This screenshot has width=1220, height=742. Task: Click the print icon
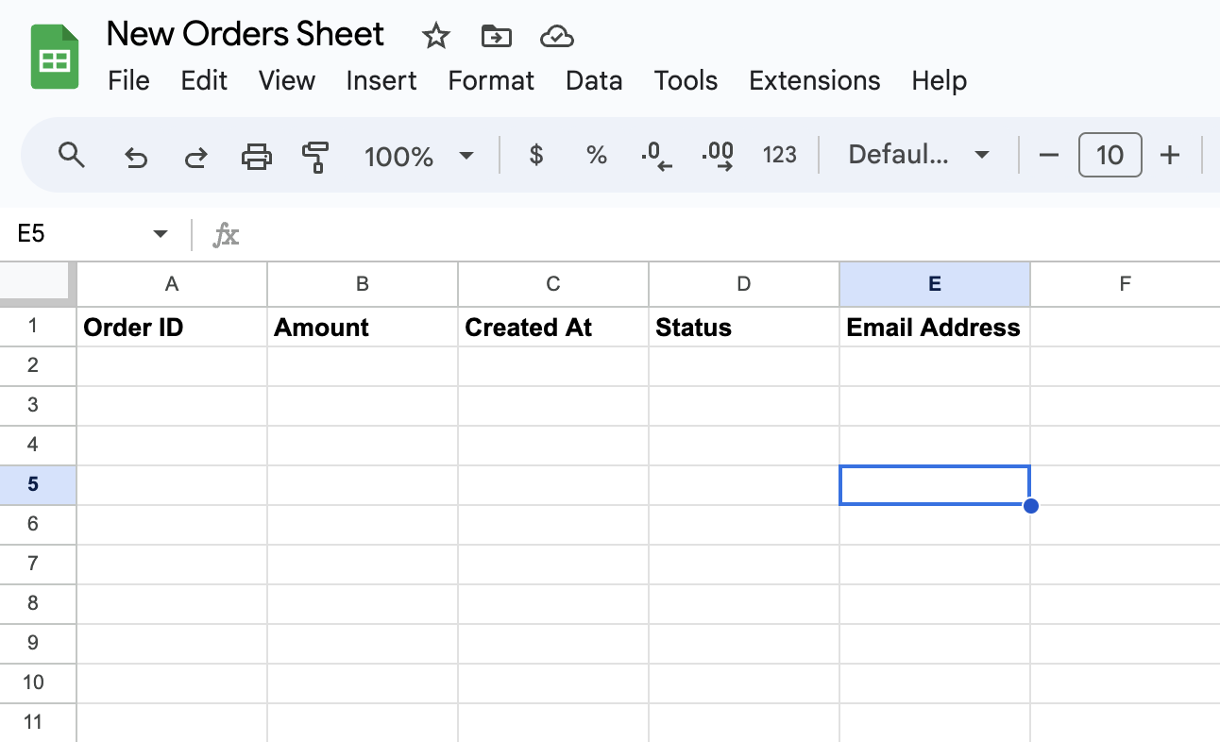[x=257, y=156]
